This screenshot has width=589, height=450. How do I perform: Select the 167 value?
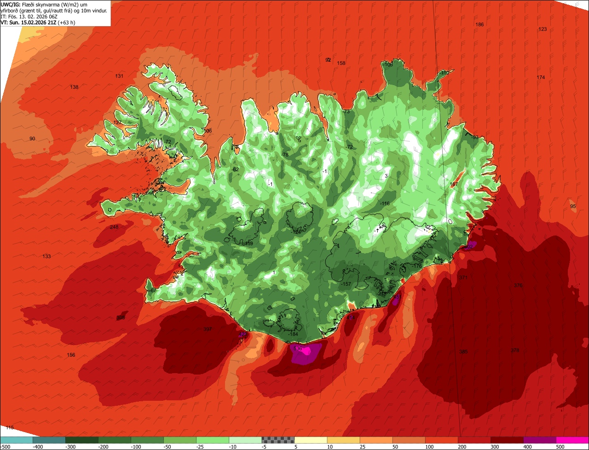[454, 185]
